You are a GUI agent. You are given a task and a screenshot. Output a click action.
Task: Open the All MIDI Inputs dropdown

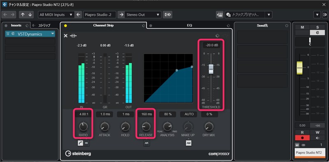coord(56,15)
